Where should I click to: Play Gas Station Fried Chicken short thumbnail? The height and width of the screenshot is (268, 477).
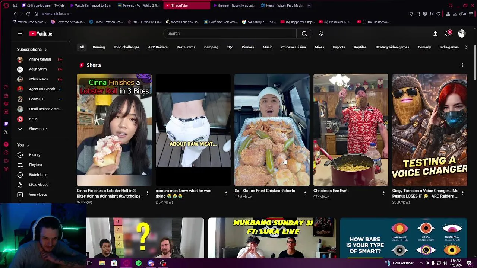pyautogui.click(x=272, y=130)
